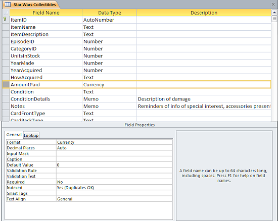Click the vertical scrollbar thumb of field list

[274, 19]
